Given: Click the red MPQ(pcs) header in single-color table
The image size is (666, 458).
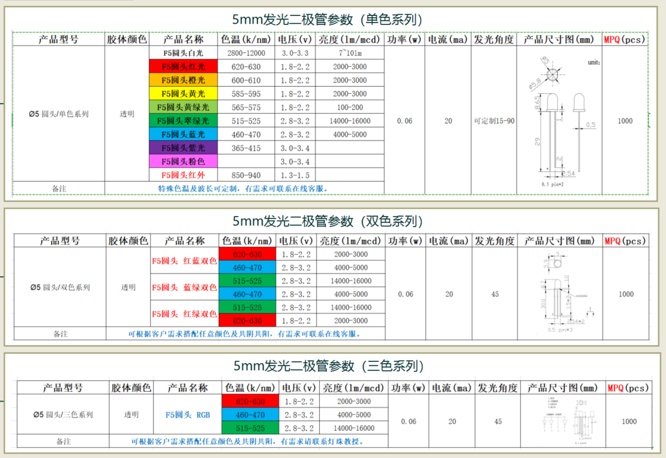Looking at the screenshot, I should pos(624,39).
